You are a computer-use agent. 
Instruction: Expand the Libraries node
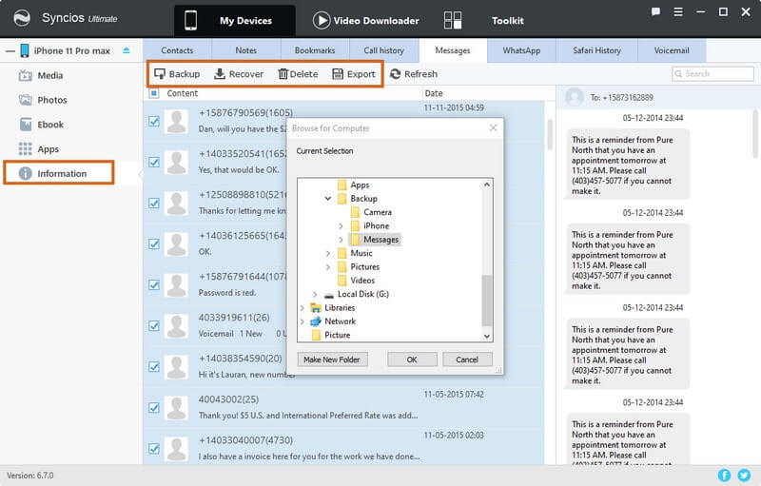click(302, 307)
